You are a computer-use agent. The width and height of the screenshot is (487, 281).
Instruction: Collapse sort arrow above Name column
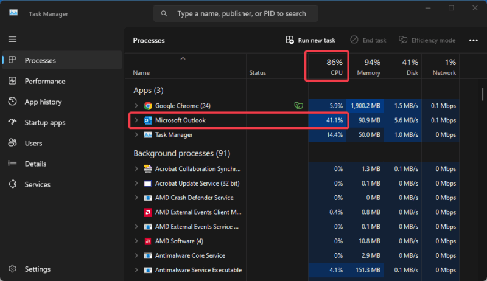[x=183, y=58]
